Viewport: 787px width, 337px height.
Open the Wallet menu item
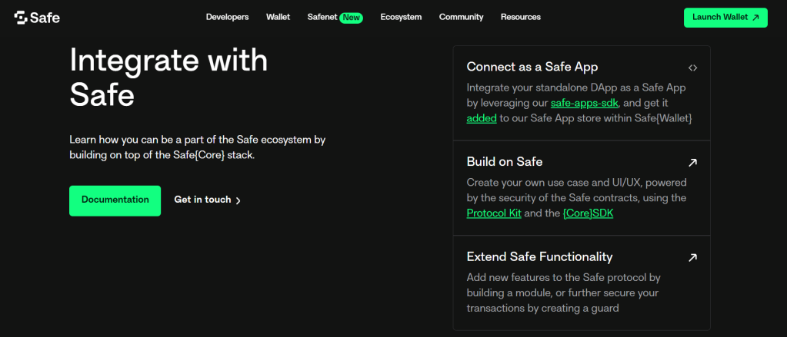[x=278, y=17]
